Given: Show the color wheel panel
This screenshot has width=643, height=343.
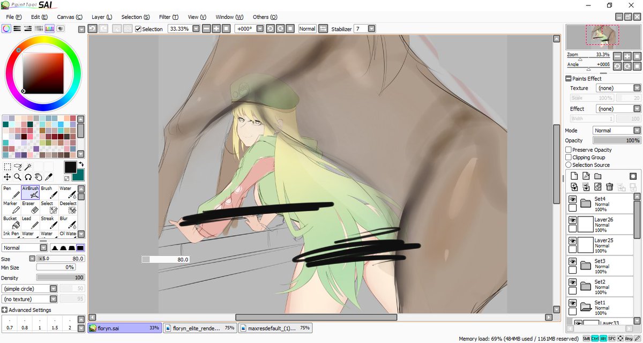Looking at the screenshot, I should (6, 29).
